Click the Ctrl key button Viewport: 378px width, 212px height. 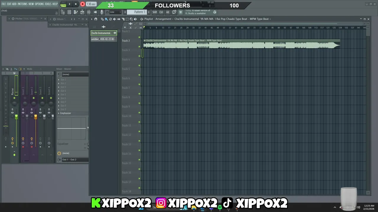161,12
